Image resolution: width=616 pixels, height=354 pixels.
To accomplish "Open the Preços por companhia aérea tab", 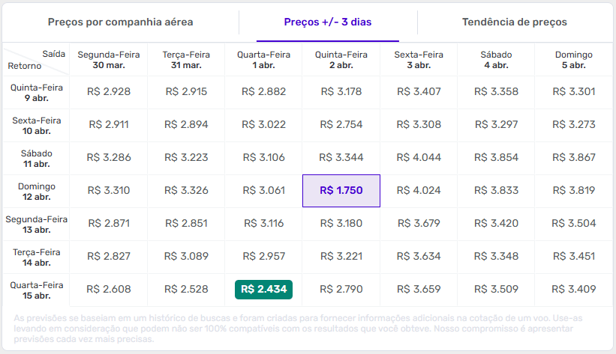I will (121, 22).
